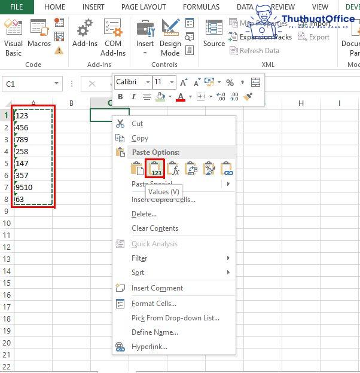Switch to the VIEW tab

320,7
